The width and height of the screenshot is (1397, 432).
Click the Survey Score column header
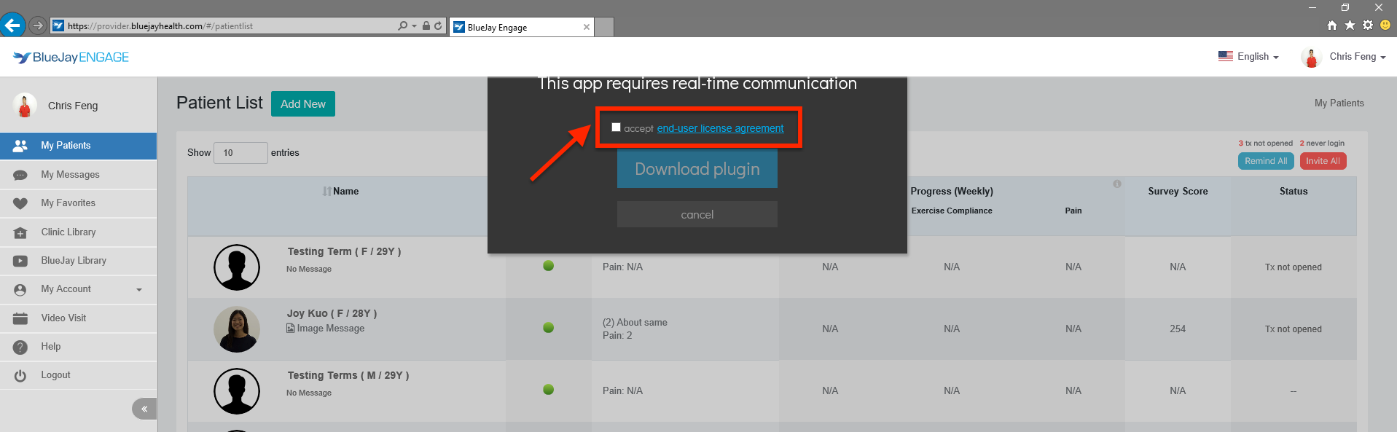(1178, 192)
